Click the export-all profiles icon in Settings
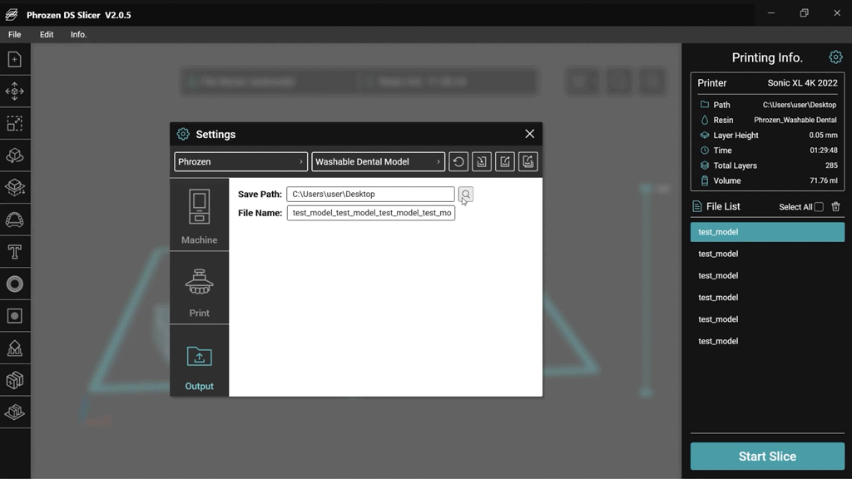 tap(528, 162)
